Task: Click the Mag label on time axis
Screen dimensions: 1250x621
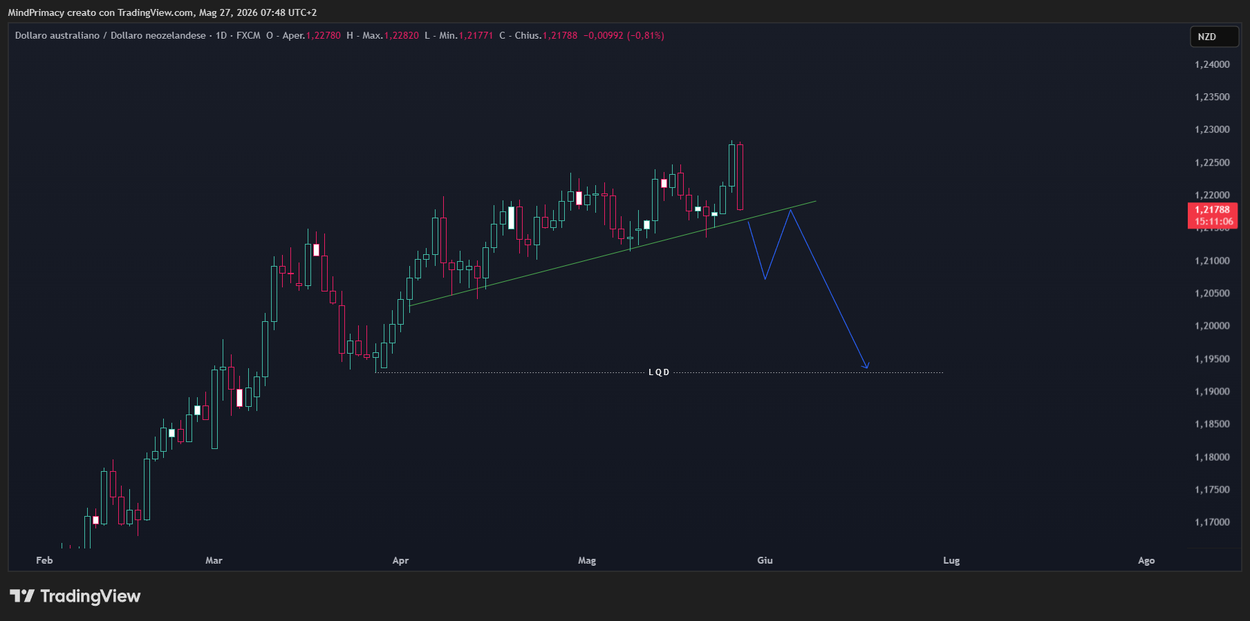Action: [587, 560]
